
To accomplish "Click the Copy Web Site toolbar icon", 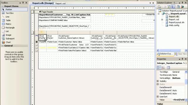I will click(178, 7).
